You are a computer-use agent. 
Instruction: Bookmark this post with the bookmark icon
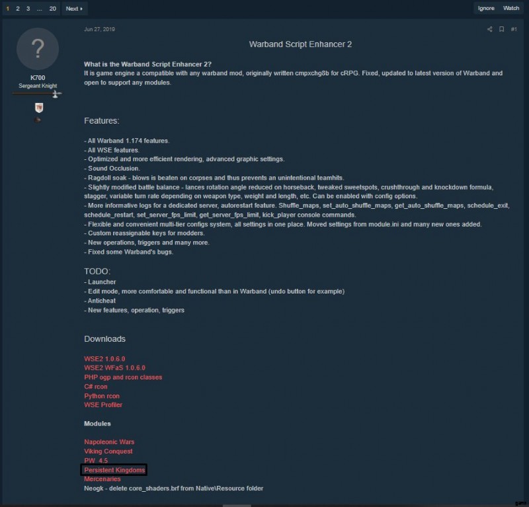[x=502, y=29]
